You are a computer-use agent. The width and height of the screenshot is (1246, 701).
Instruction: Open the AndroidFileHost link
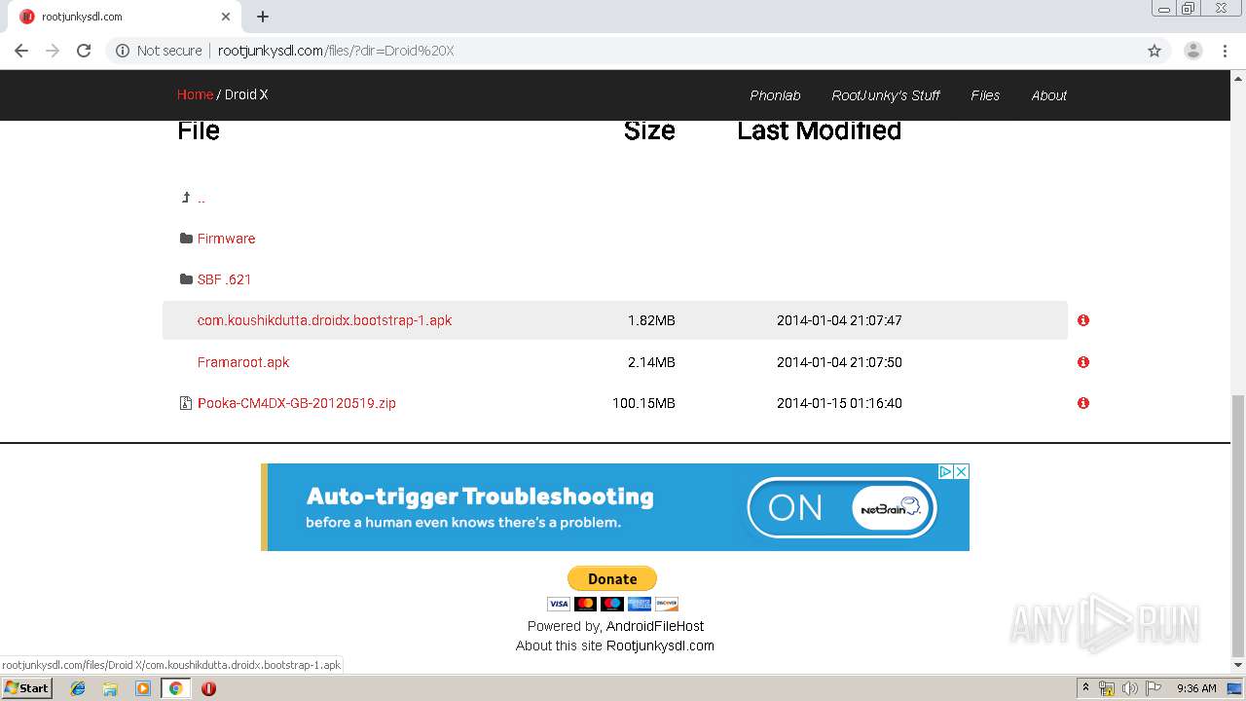point(655,626)
